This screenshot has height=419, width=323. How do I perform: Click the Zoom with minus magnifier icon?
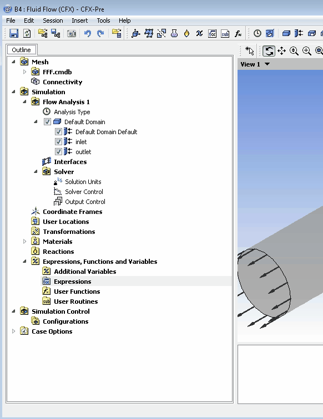(294, 51)
